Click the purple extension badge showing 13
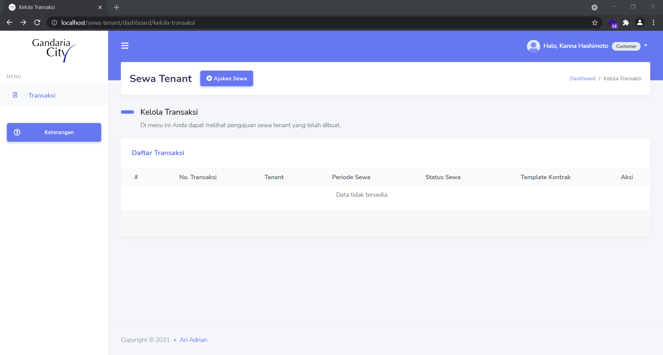 [614, 23]
